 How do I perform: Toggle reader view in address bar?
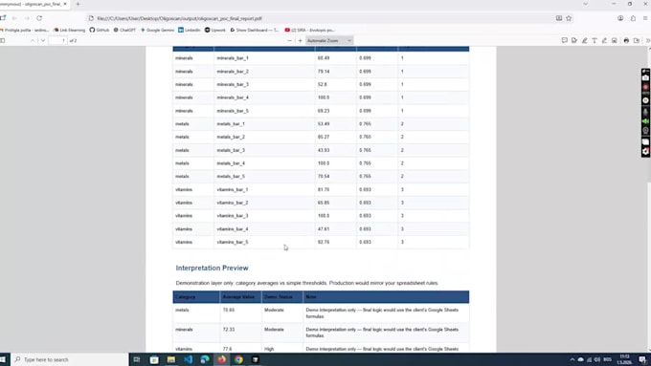point(559,18)
